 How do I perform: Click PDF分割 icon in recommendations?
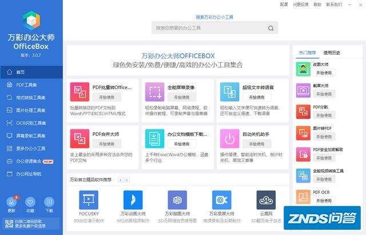[303, 112]
